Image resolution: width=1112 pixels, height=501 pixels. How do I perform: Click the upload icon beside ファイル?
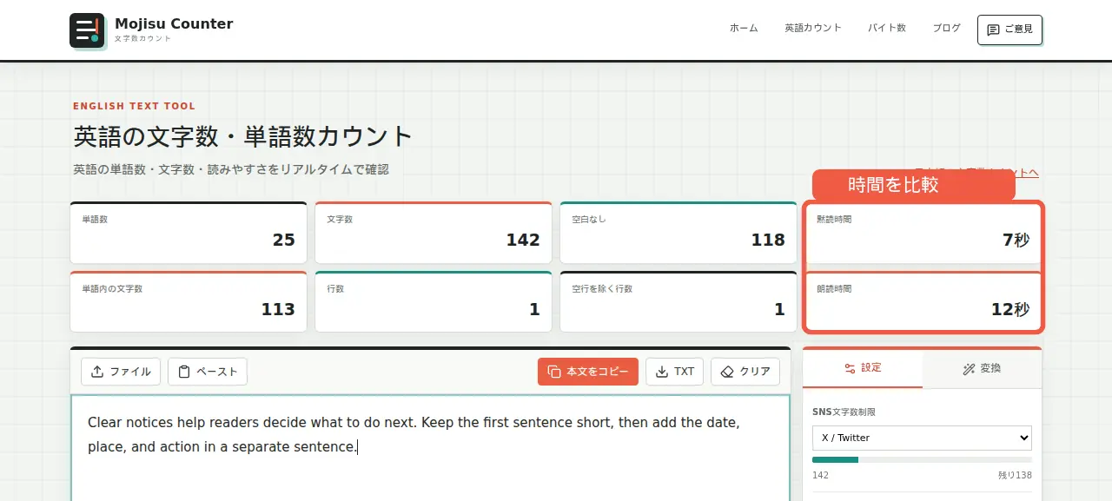97,372
